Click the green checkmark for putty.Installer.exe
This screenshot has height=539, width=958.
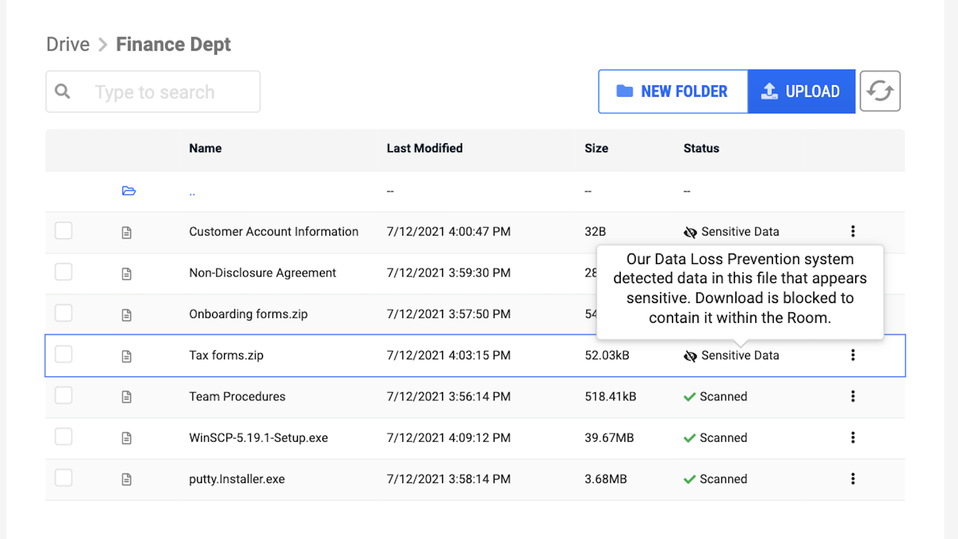[690, 480]
